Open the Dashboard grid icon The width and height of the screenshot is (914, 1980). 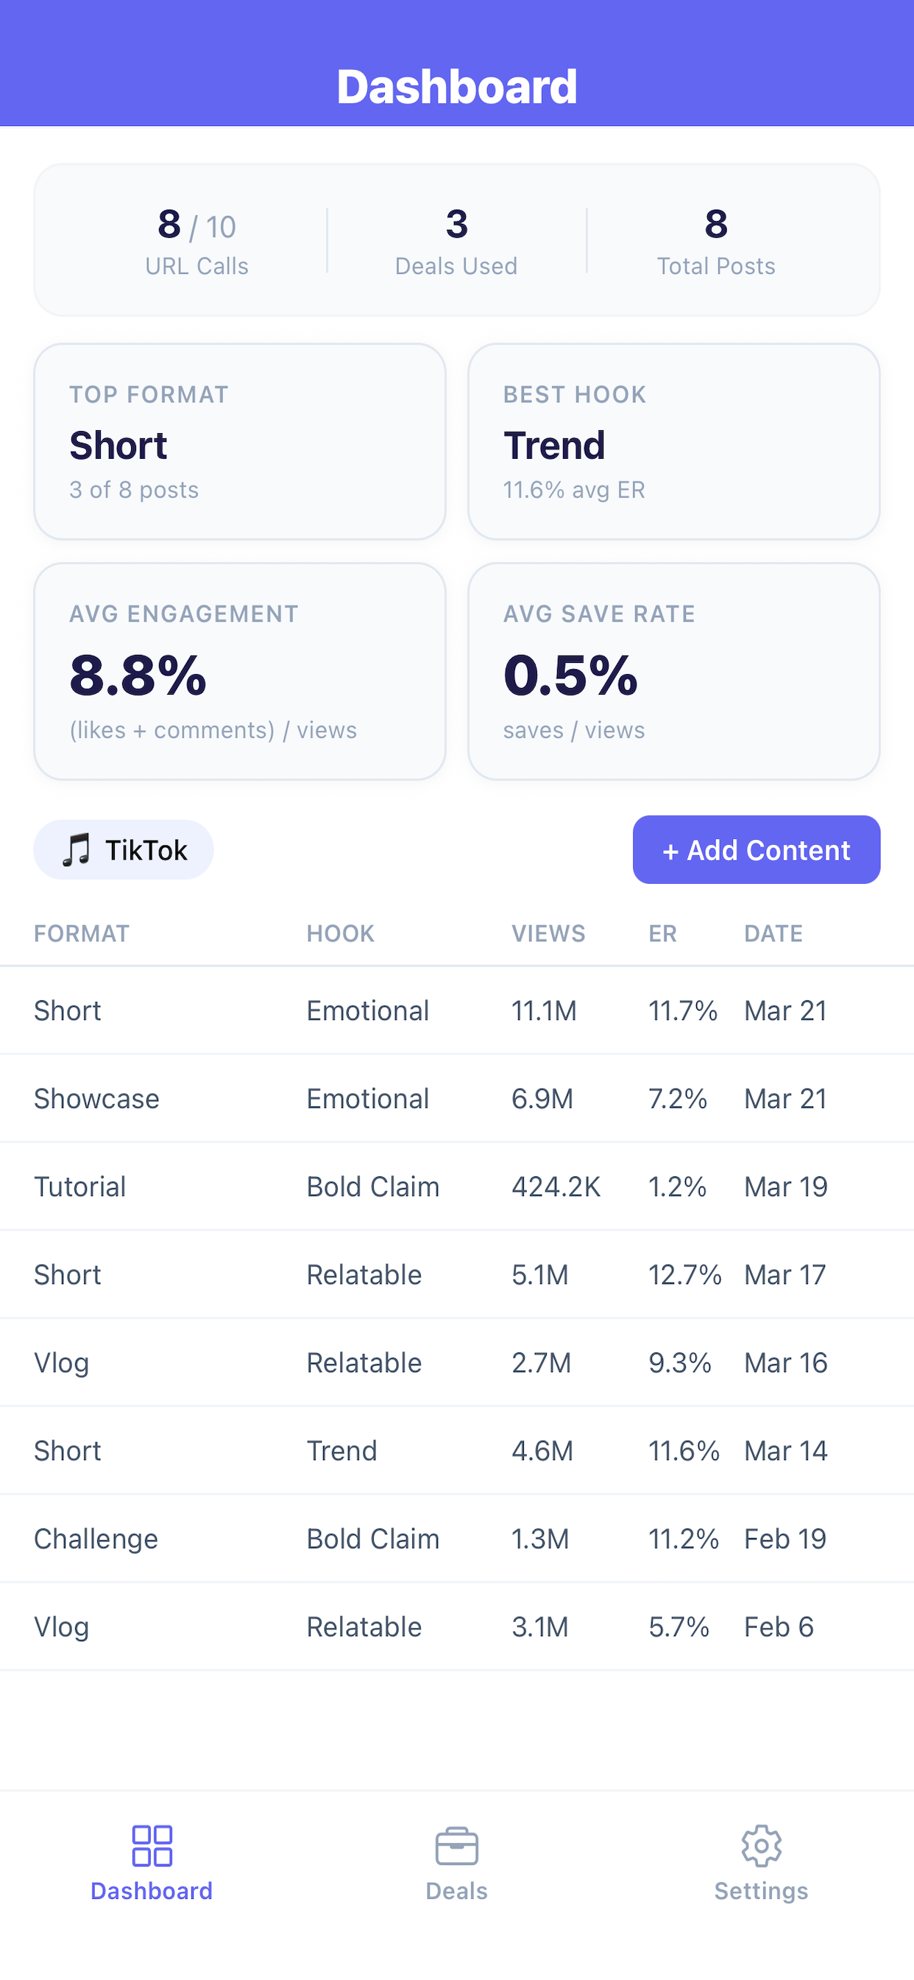tap(152, 1845)
